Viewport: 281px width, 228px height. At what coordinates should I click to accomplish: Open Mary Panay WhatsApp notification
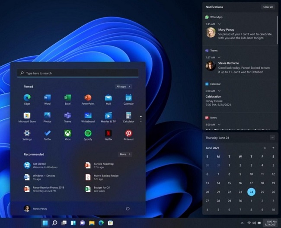[239, 34]
